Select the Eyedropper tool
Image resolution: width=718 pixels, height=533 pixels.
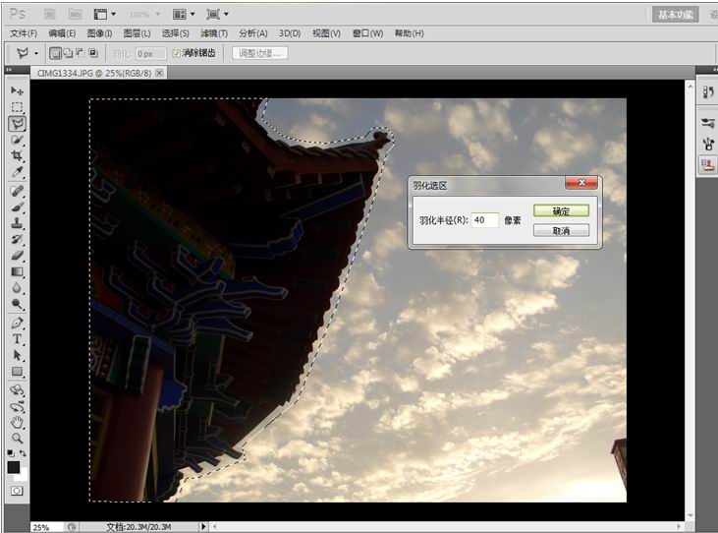click(x=17, y=172)
